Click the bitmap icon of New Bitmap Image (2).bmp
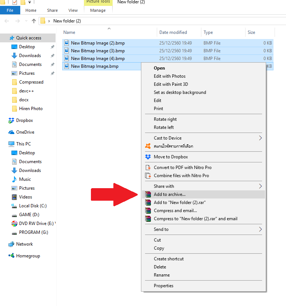 (x=67, y=43)
